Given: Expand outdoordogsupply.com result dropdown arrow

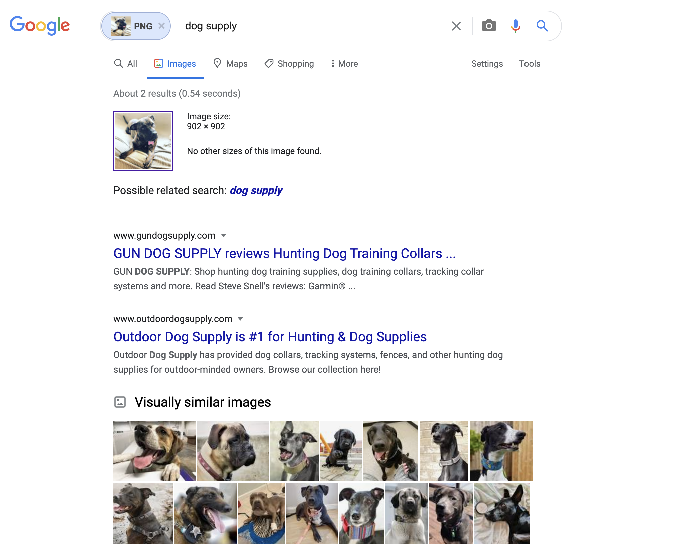Looking at the screenshot, I should (x=240, y=319).
